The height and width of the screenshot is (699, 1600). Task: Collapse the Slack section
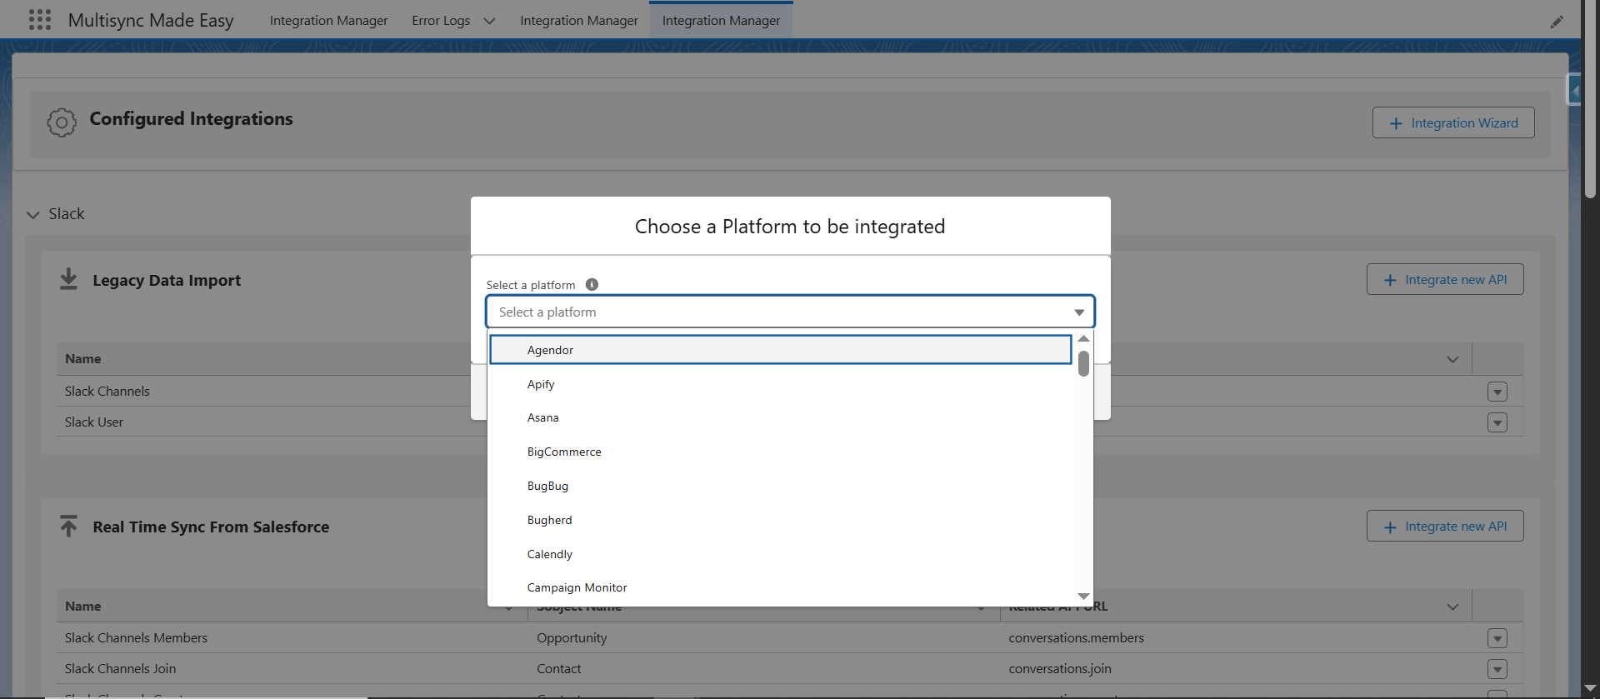coord(33,215)
